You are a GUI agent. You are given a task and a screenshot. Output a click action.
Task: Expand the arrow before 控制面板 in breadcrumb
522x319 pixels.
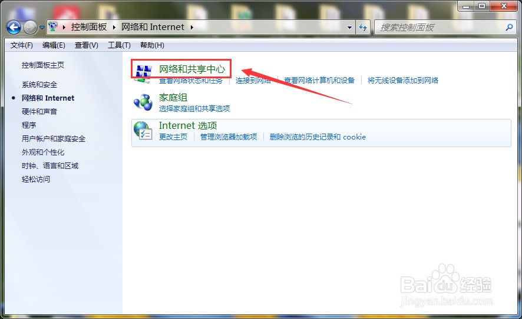[x=64, y=27]
